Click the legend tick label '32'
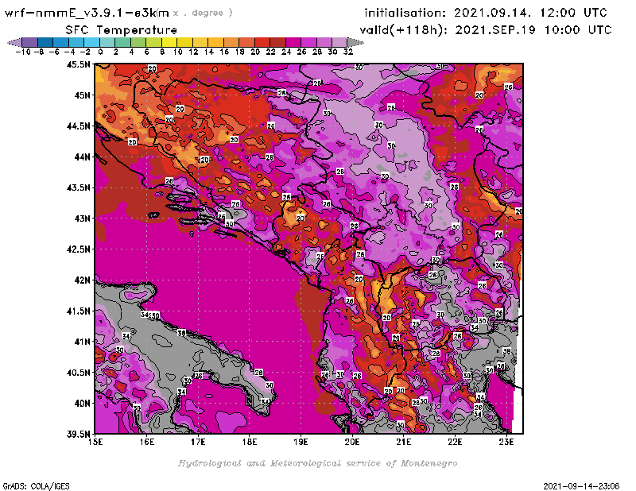This screenshot has width=636, height=491. (x=348, y=52)
